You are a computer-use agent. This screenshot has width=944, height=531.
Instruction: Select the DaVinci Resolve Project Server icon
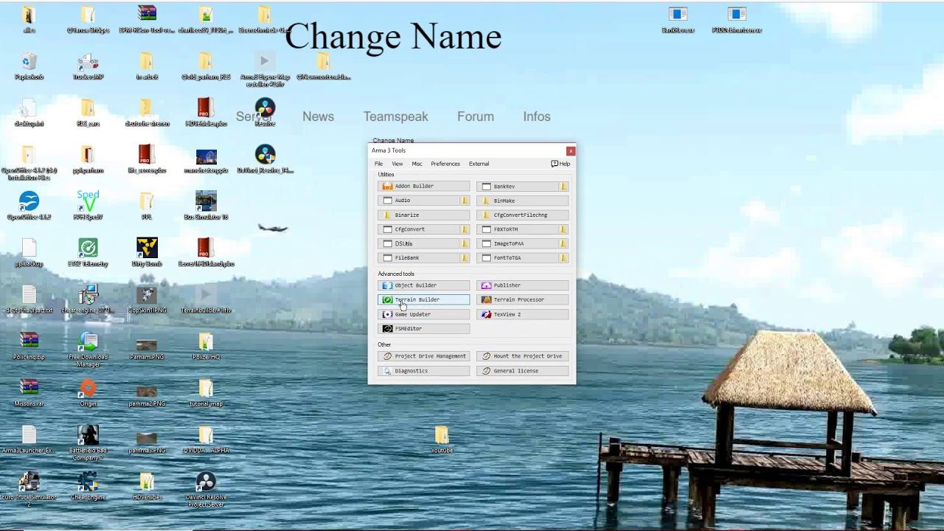point(206,489)
